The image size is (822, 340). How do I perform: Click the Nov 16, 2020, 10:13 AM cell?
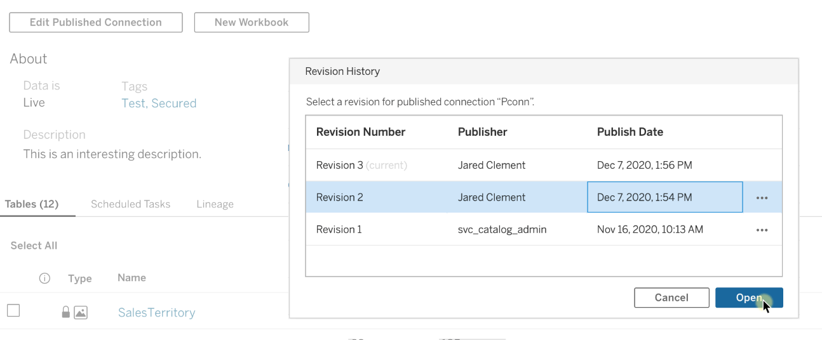650,230
